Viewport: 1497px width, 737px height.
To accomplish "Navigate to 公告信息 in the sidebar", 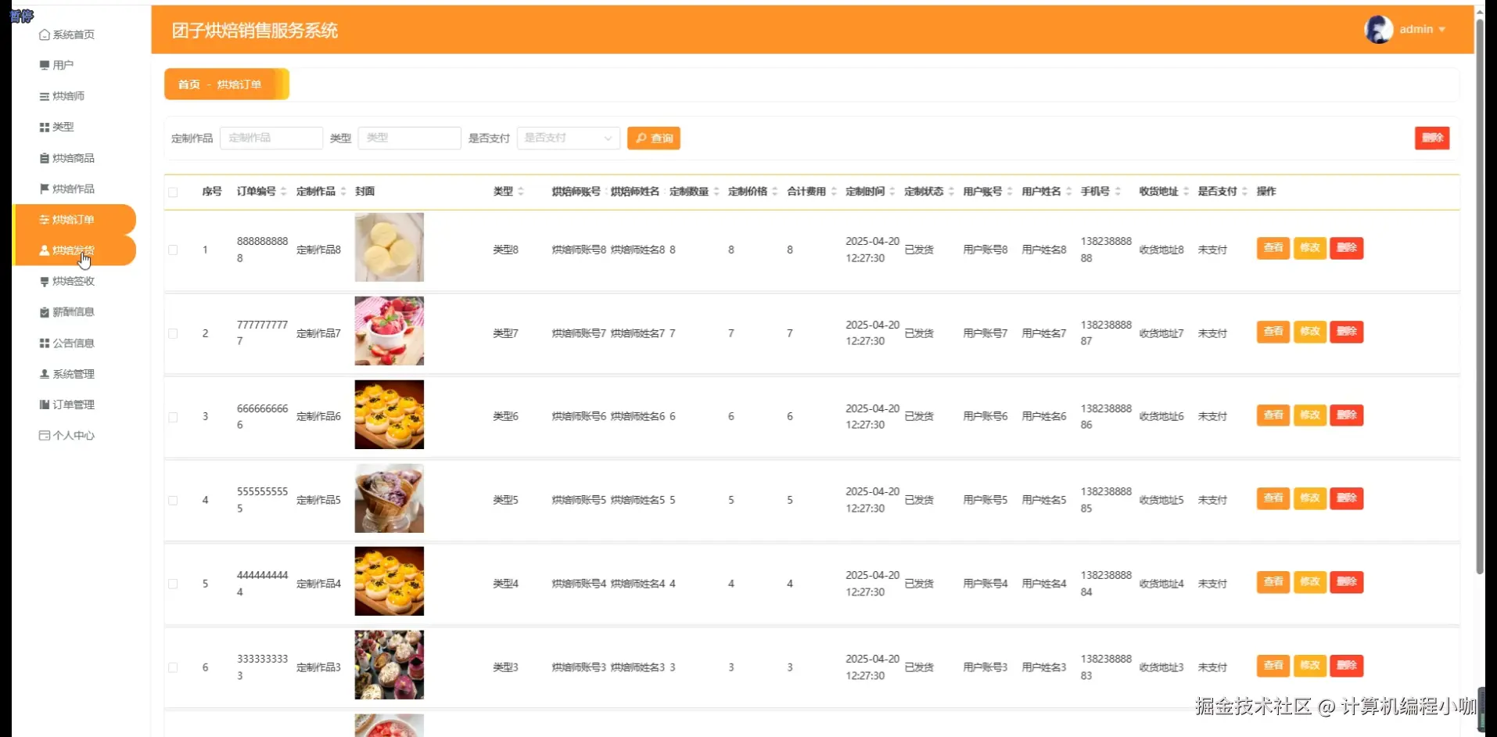I will coord(74,343).
